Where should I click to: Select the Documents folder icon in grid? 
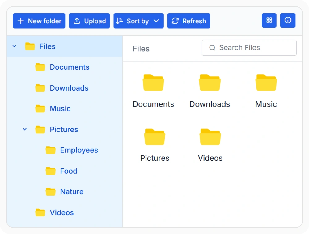[x=153, y=83]
